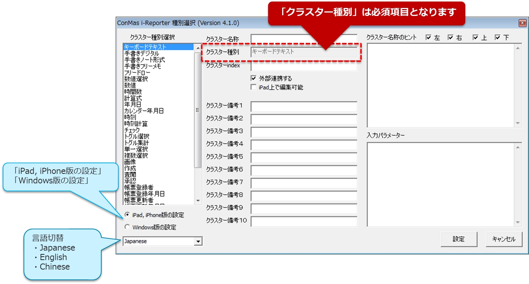Image resolution: width=529 pixels, height=284 pixels.
Task: Choose カレンダー年月日 in the list
Action: [x=144, y=111]
